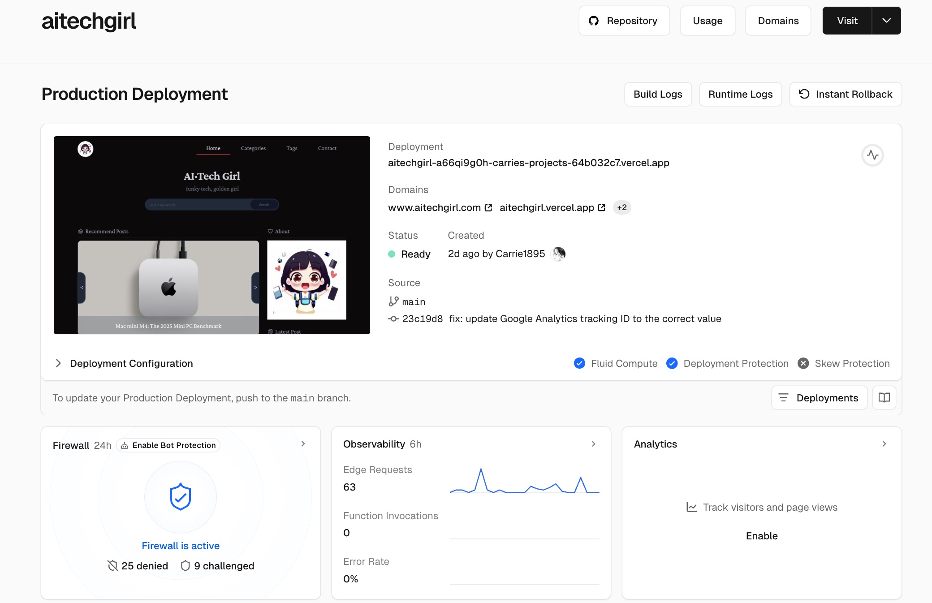Visit the deployed site
The image size is (932, 603).
[x=847, y=21]
